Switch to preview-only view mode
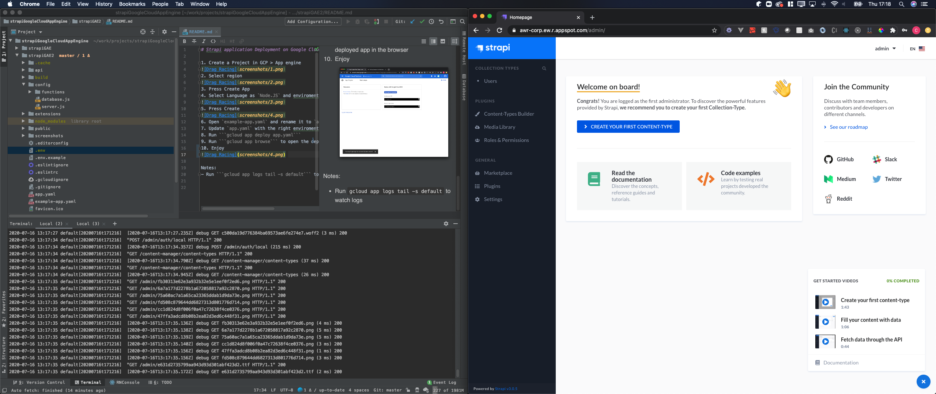The width and height of the screenshot is (936, 394). [443, 41]
